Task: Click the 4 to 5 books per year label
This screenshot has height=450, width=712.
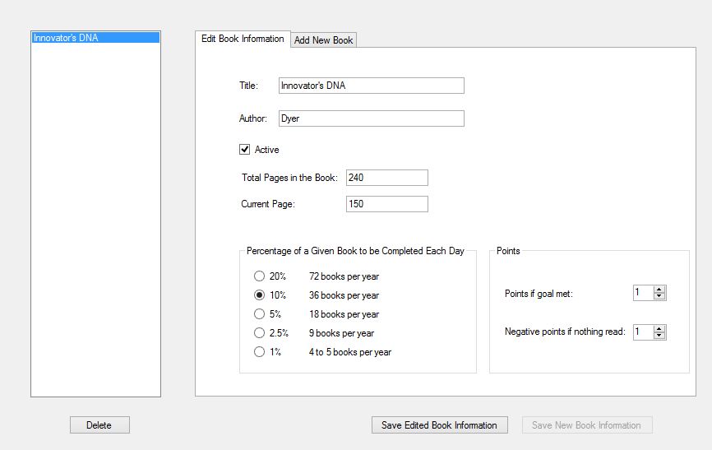Action: 349,352
